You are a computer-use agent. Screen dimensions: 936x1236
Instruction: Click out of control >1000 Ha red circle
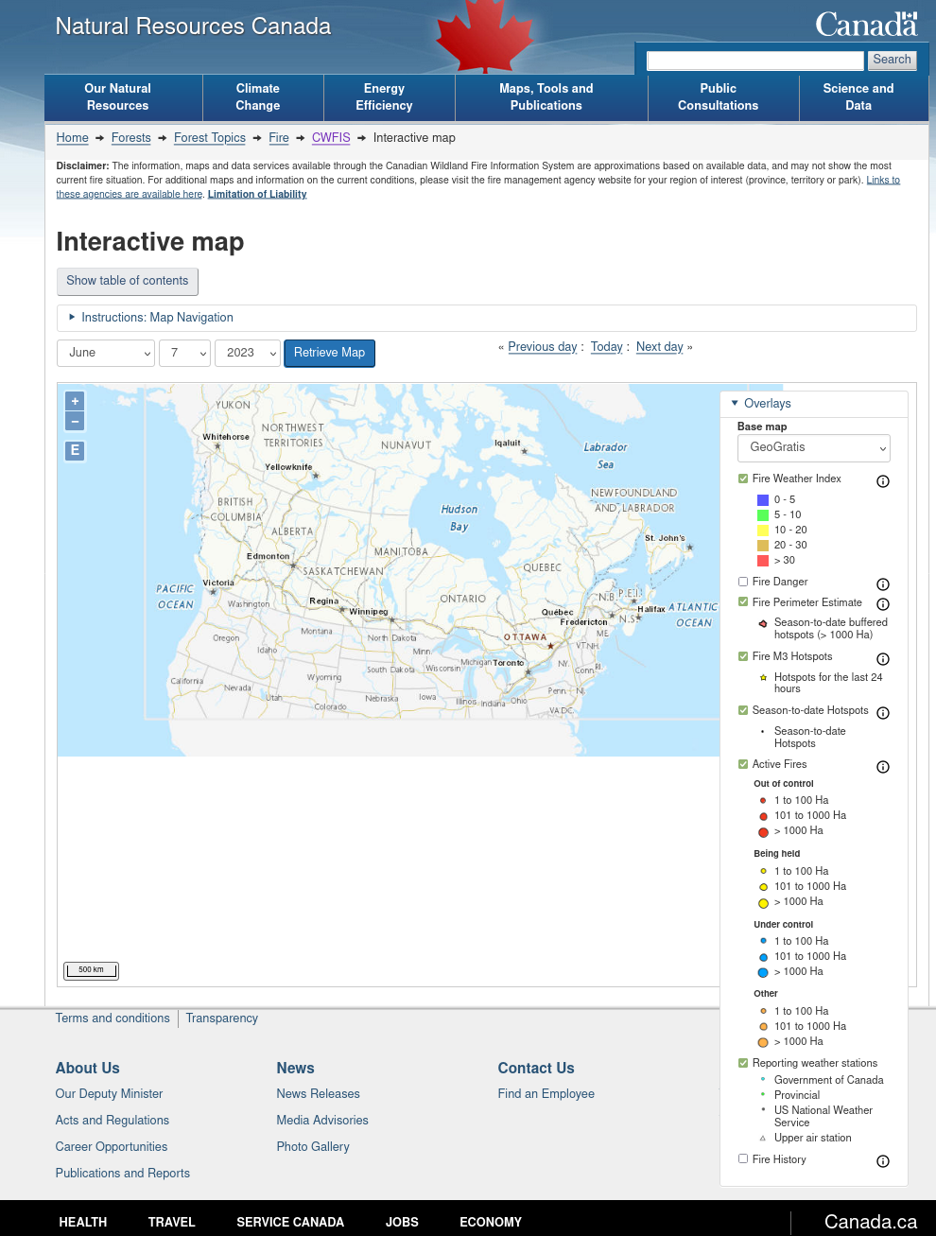tap(763, 832)
